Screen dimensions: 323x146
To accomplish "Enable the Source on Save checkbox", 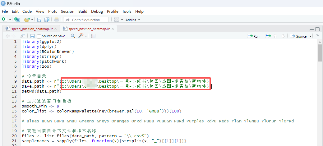I will click(x=39, y=36).
